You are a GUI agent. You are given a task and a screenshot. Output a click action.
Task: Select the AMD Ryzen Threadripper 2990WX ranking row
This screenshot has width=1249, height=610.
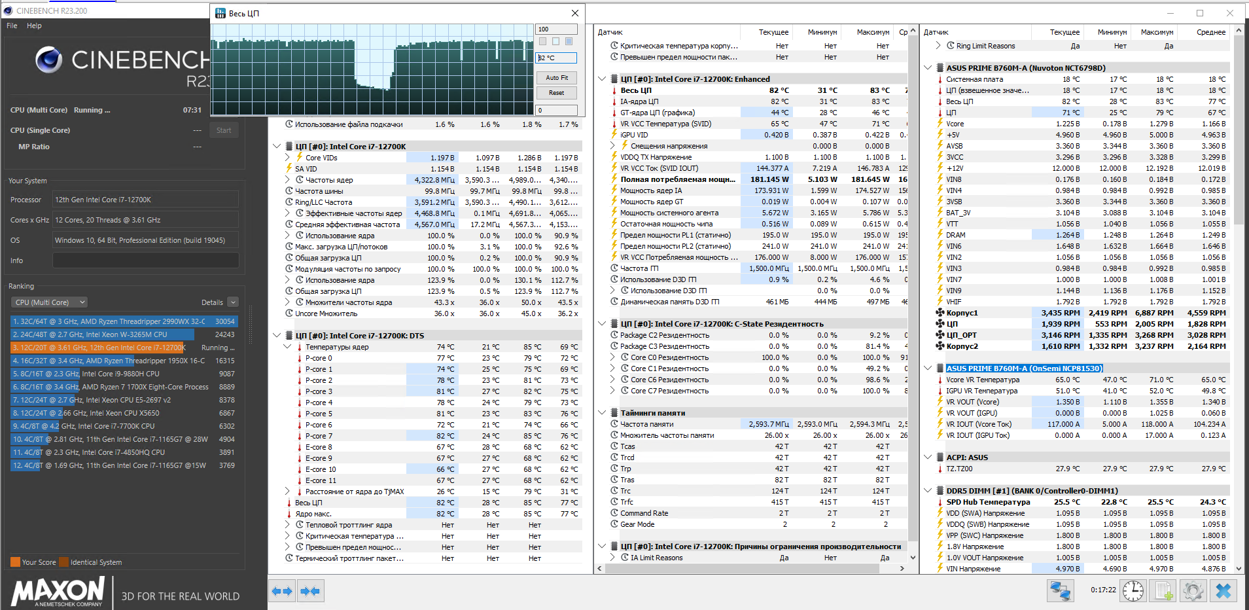click(x=124, y=321)
